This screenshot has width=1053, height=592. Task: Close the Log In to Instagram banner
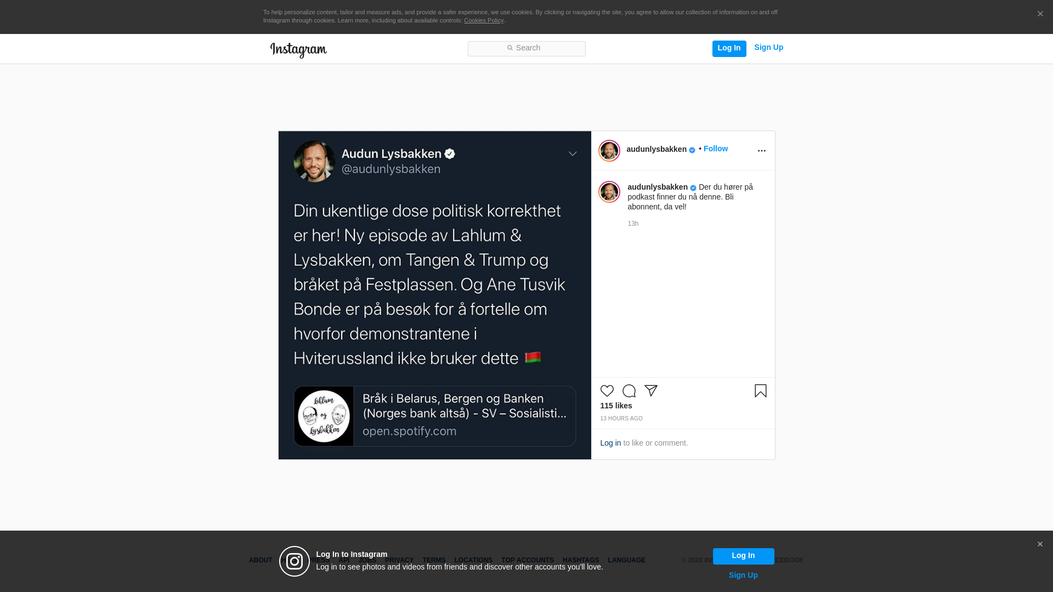point(1040,544)
